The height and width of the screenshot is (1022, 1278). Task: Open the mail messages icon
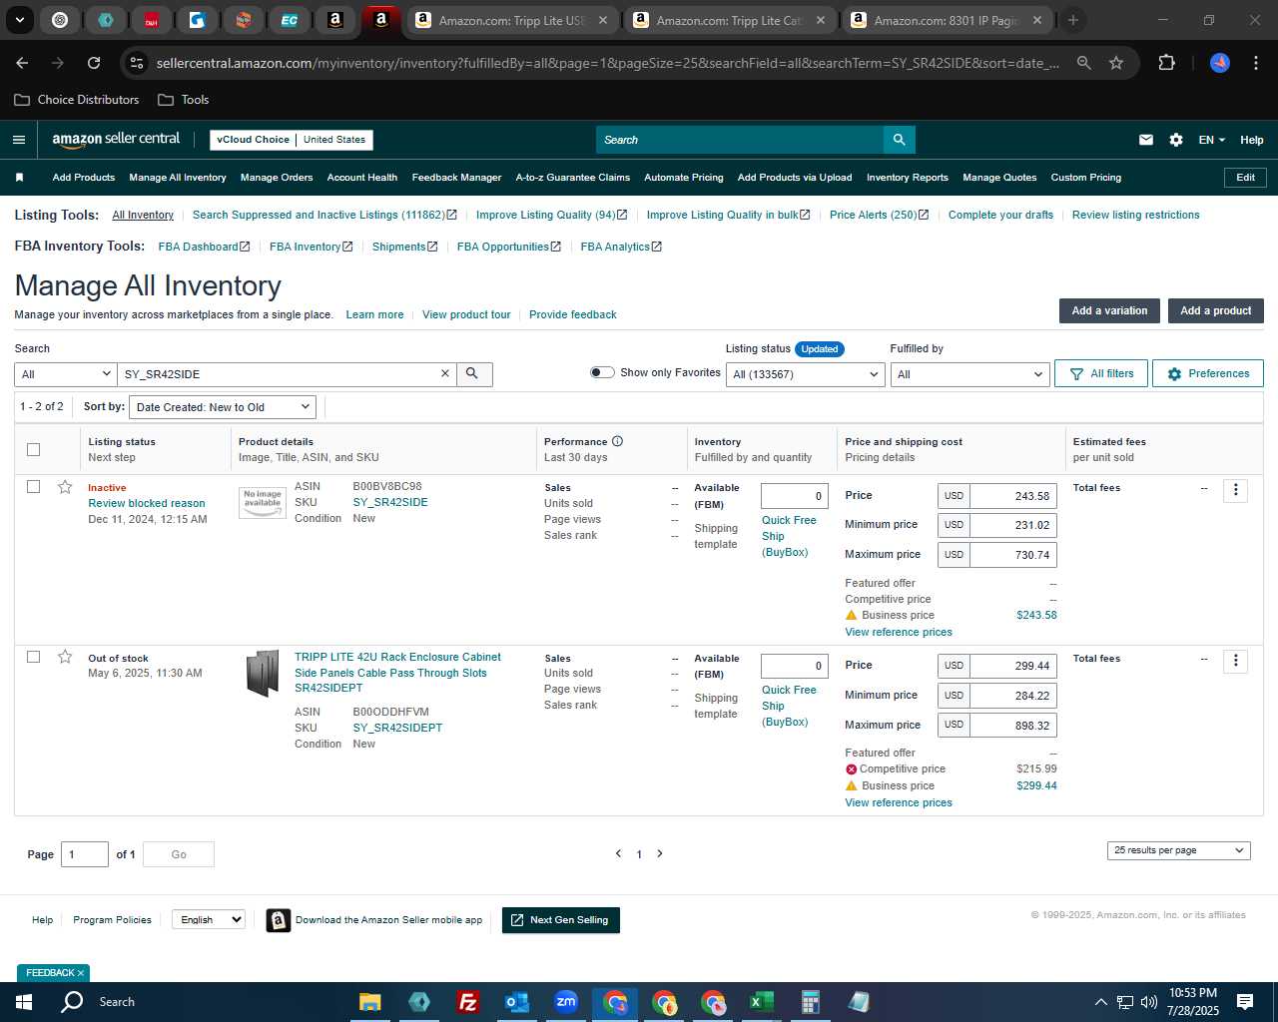coord(1146,140)
